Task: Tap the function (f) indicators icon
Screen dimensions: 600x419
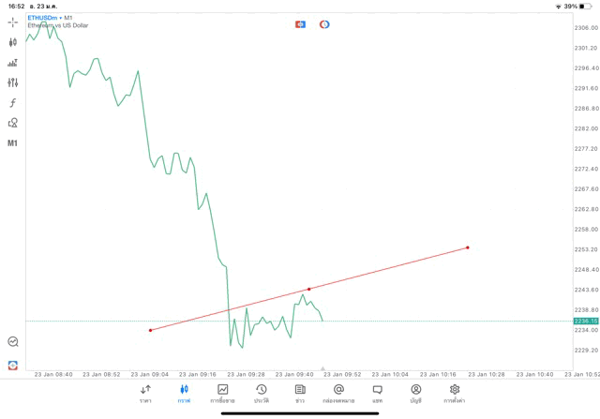Action: pyautogui.click(x=13, y=103)
